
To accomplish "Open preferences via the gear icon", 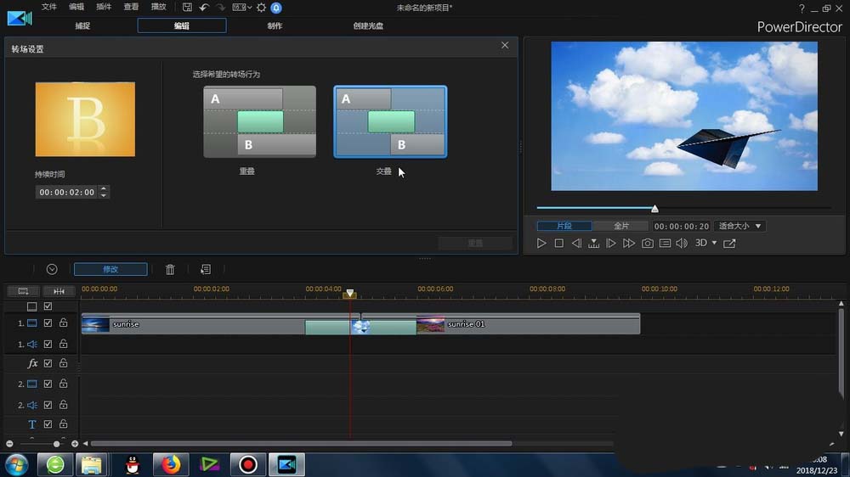I will pos(261,8).
